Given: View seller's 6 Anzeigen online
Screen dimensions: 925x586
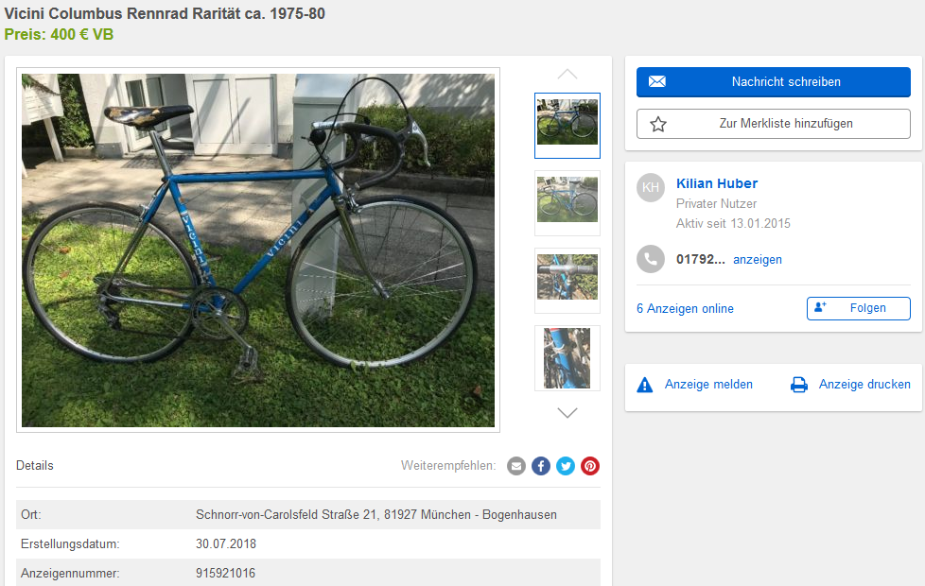Looking at the screenshot, I should (x=685, y=308).
